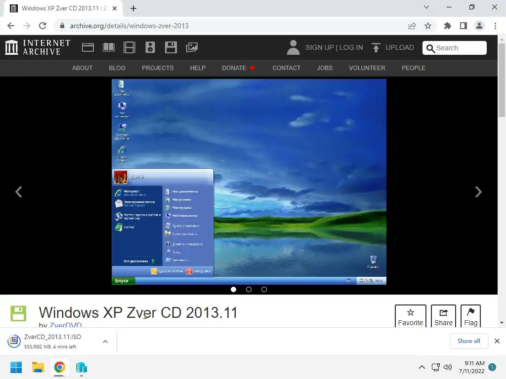
Task: Click the Upload arrow icon
Action: pos(376,47)
